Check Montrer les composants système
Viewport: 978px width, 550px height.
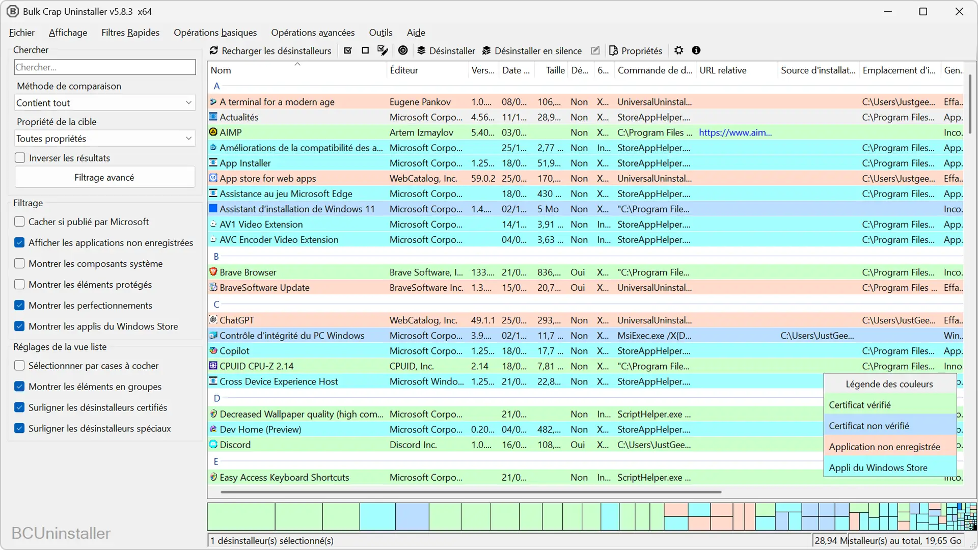19,263
